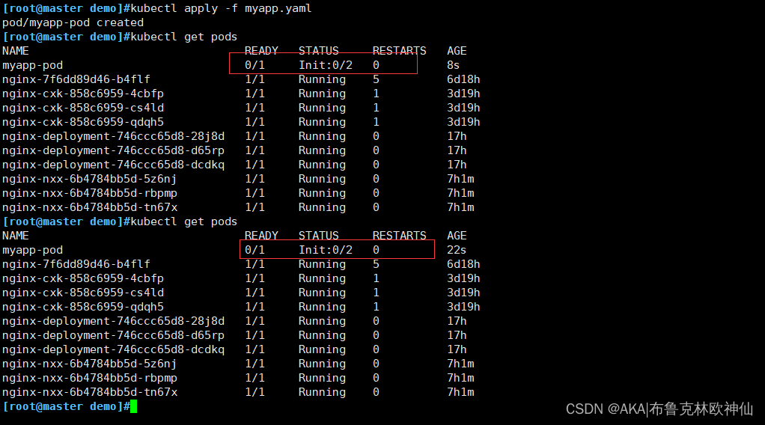The image size is (765, 425).
Task: Click the RESTARTS column header of the first listing
Action: (x=399, y=51)
